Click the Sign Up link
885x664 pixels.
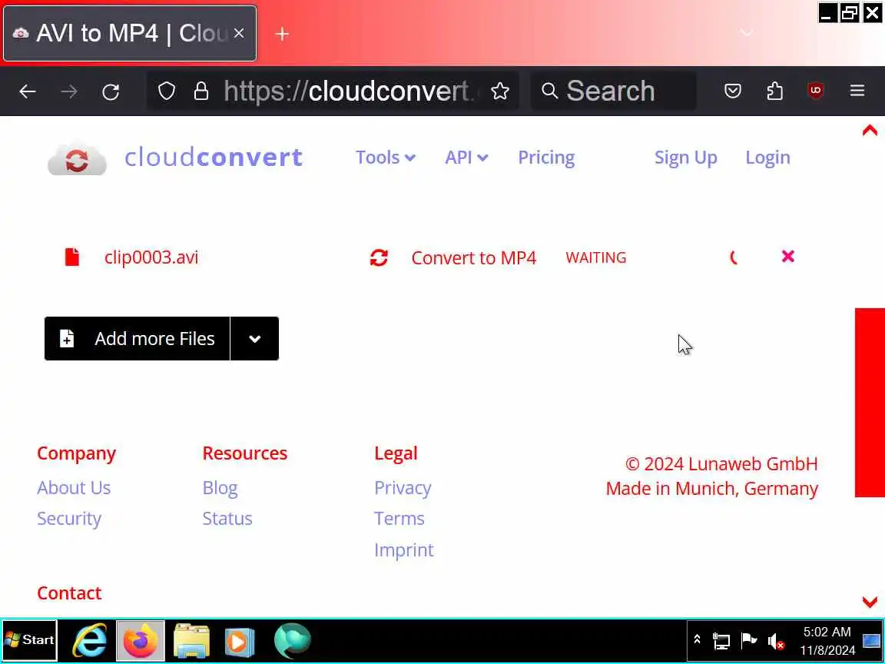686,158
